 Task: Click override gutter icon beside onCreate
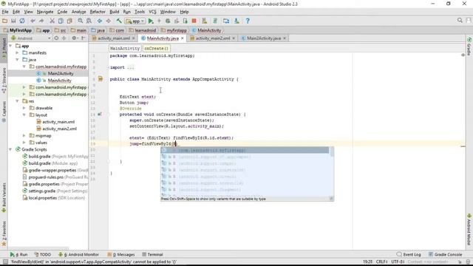(x=100, y=115)
